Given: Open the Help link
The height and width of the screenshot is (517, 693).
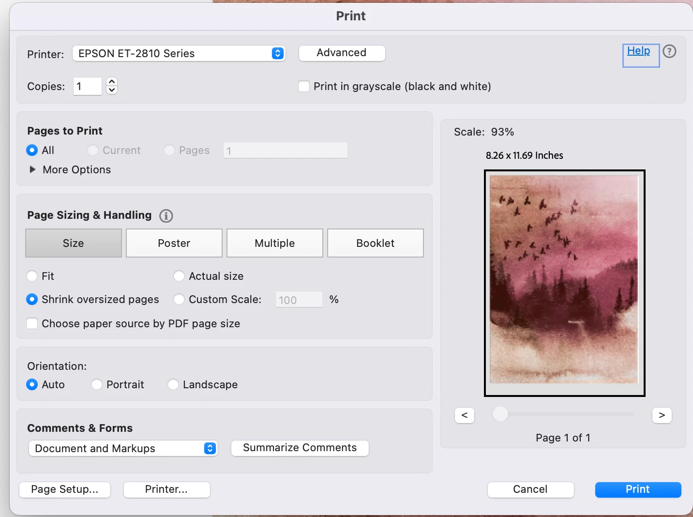Looking at the screenshot, I should pos(638,51).
